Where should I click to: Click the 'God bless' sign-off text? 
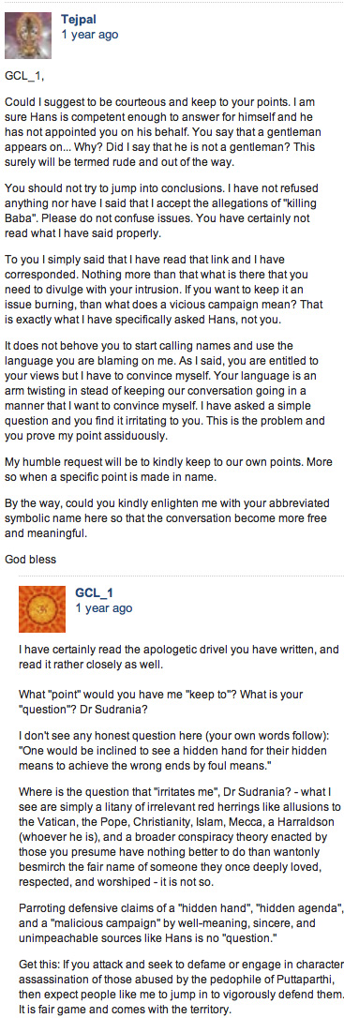27,559
